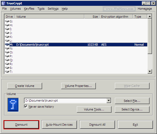Viewport: 157px width, 134px height.
Task: Open Volume Properties dialog
Action: (x=78, y=86)
